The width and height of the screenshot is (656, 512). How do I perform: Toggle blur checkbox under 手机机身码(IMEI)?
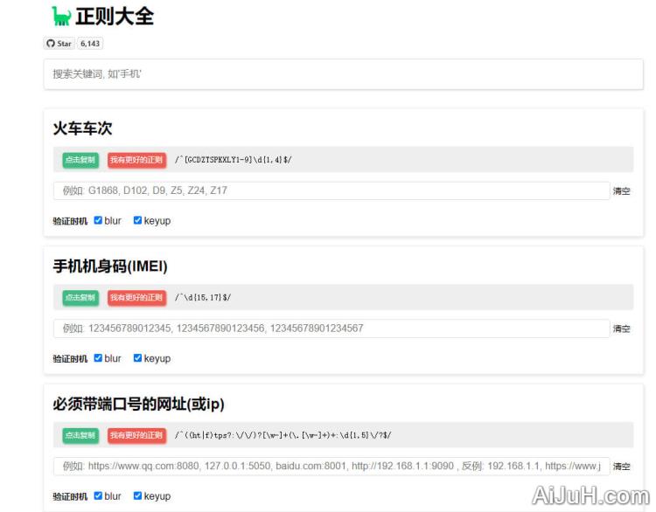pos(98,358)
